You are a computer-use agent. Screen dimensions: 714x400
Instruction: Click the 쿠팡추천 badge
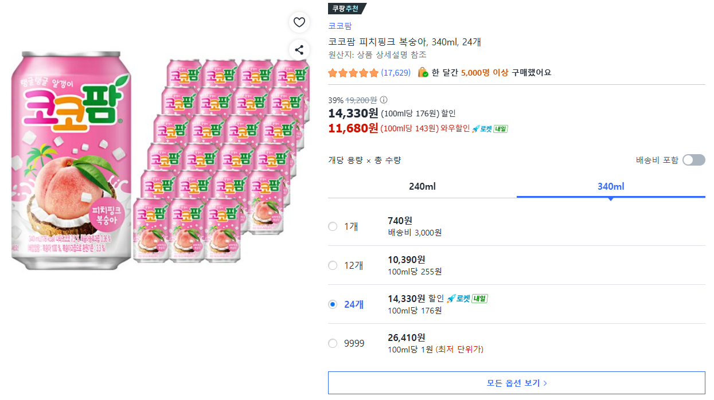(346, 9)
